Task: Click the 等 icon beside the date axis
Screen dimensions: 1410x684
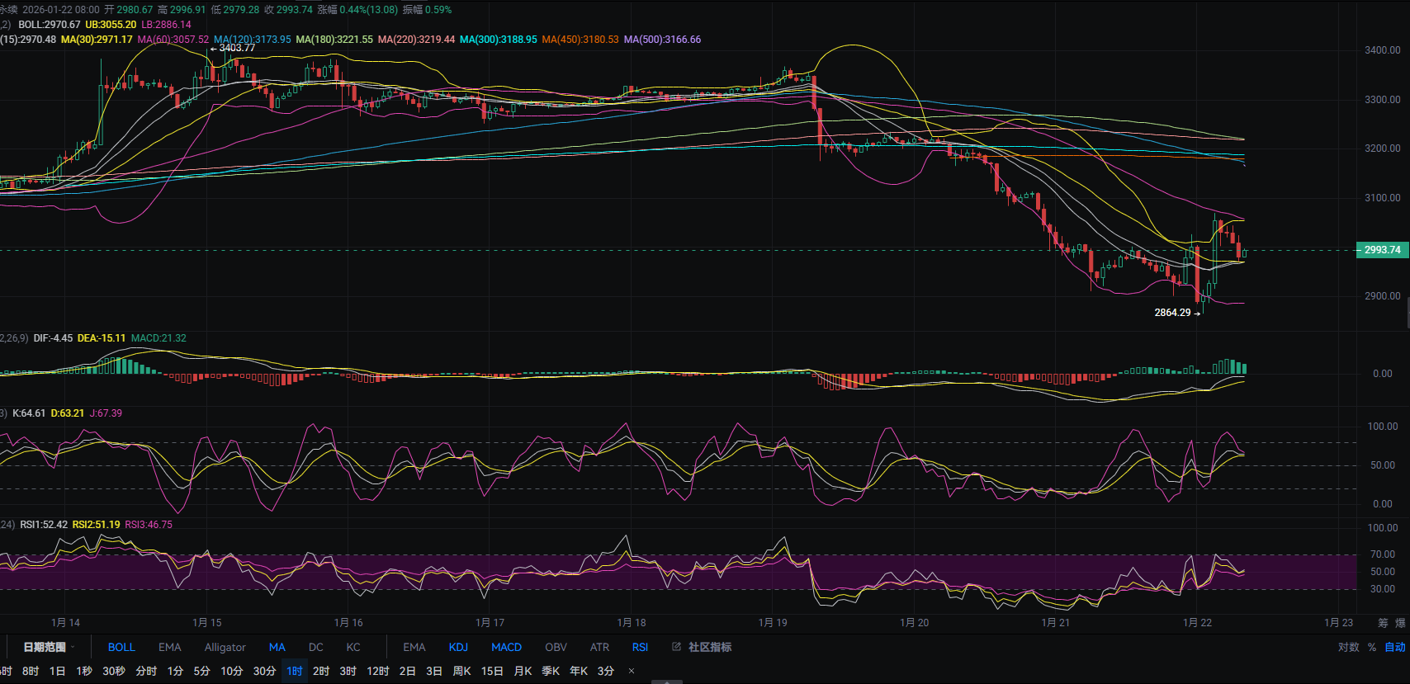Action: click(1383, 623)
